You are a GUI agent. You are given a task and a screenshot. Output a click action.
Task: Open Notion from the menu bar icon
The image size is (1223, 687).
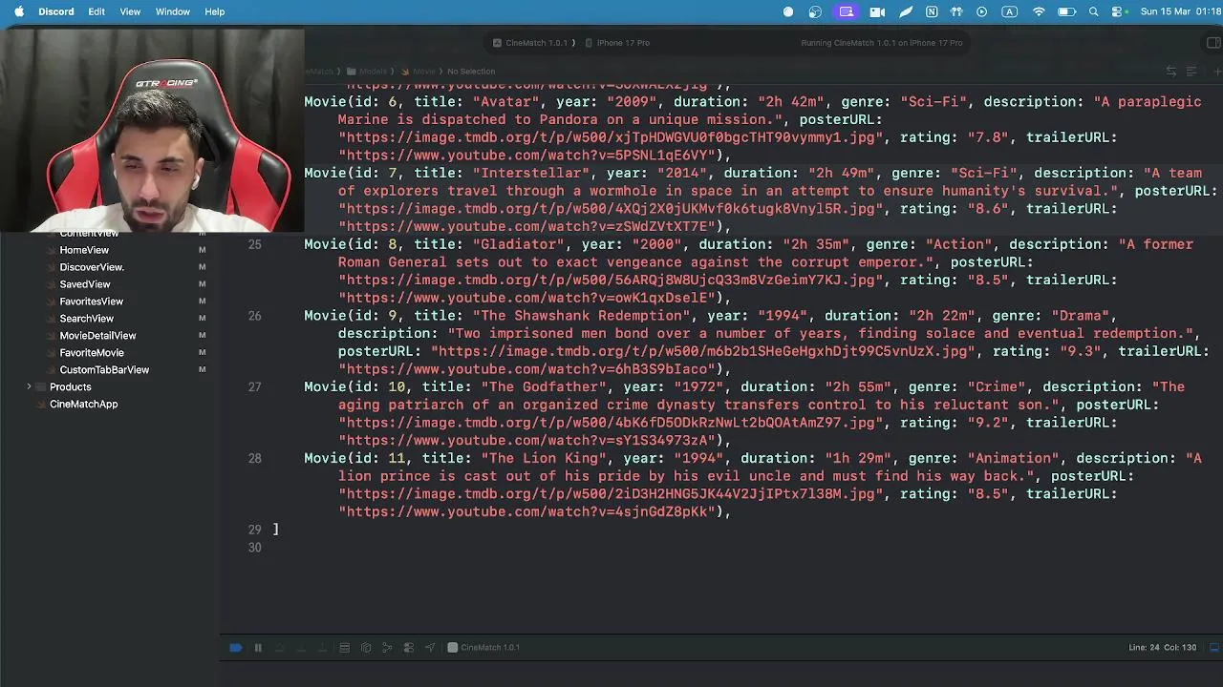coord(932,11)
